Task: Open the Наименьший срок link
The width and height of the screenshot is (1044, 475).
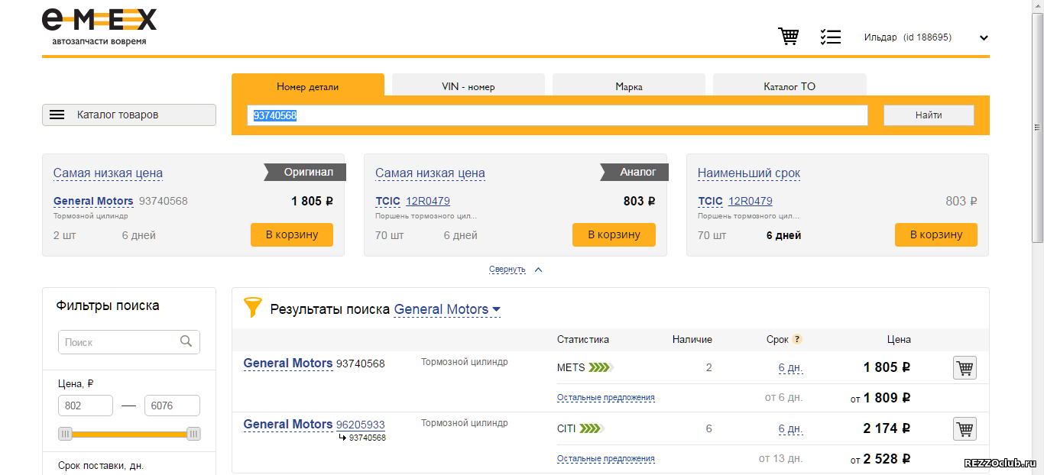Action: [x=749, y=173]
